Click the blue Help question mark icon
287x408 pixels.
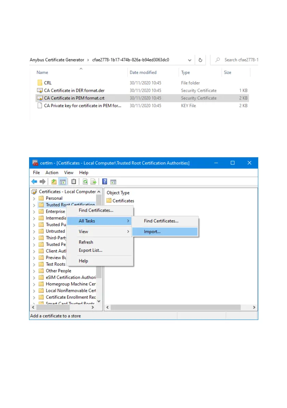[105, 182]
